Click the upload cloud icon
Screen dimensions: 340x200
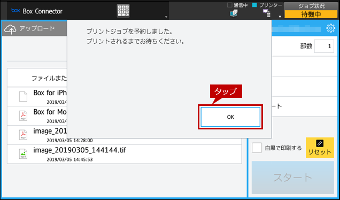(10, 29)
